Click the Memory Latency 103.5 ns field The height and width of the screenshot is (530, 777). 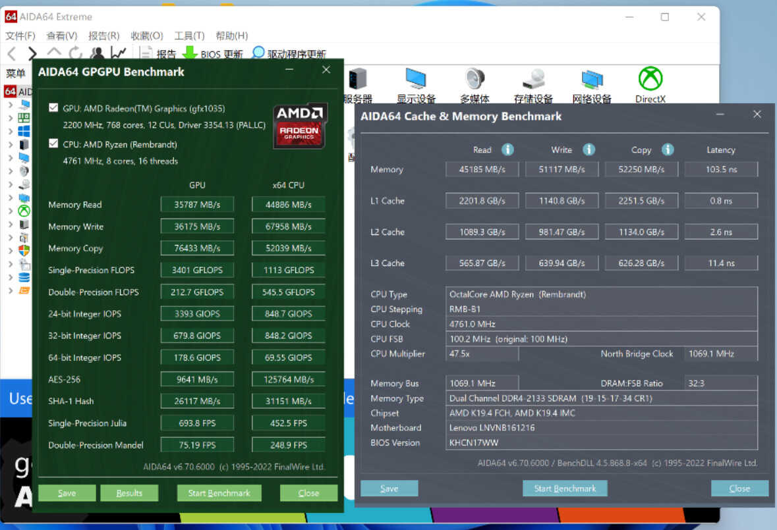(x=721, y=169)
